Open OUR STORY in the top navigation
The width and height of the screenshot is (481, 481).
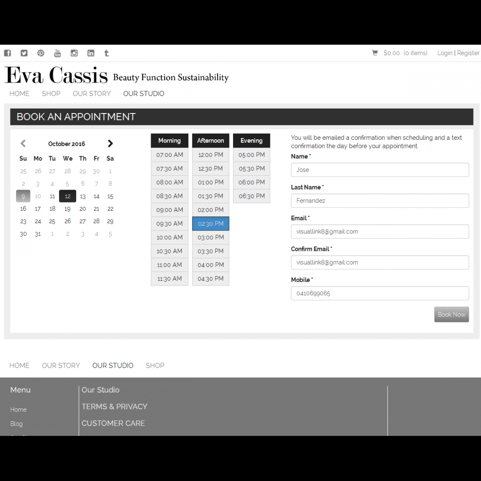[92, 93]
